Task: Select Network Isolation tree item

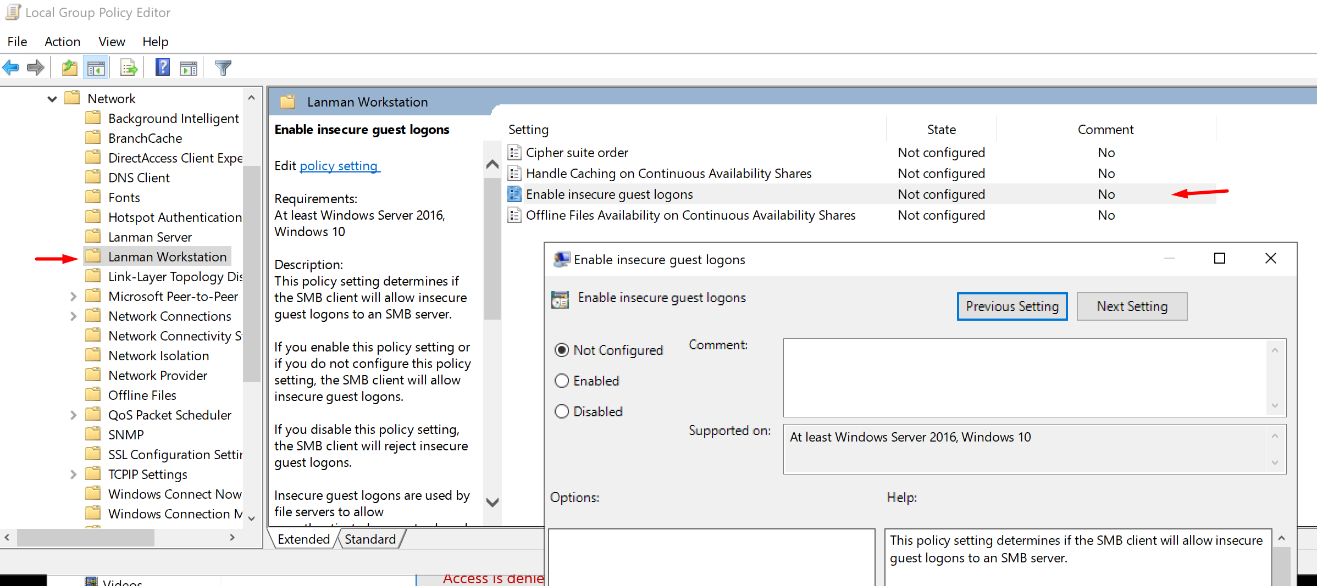Action: [x=159, y=356]
